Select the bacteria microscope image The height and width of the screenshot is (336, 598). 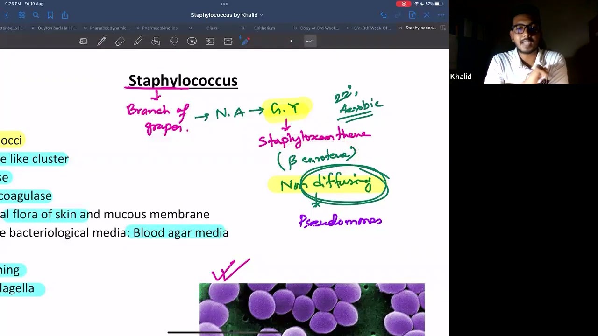(312, 309)
